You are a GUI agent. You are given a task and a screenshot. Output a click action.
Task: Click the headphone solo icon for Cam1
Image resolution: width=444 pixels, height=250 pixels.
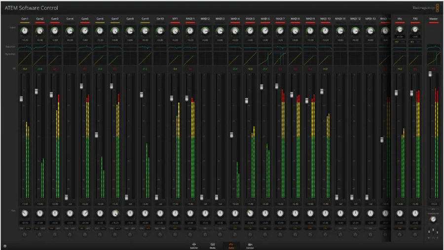[x=25, y=235]
